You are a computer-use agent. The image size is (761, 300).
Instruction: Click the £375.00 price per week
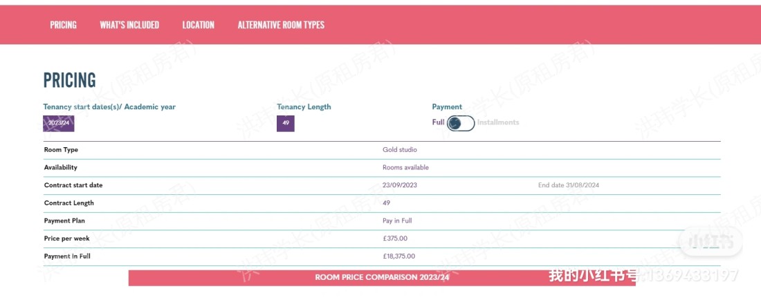pyautogui.click(x=395, y=238)
